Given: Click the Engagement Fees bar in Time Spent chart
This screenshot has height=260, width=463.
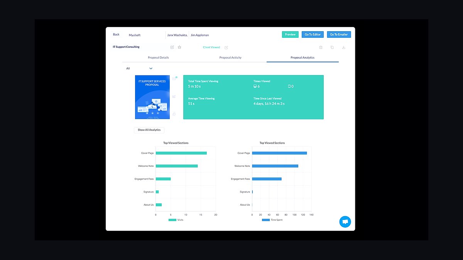Looking at the screenshot, I should click(x=267, y=179).
